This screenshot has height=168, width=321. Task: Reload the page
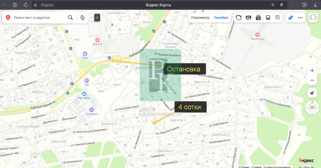pos(26,5)
